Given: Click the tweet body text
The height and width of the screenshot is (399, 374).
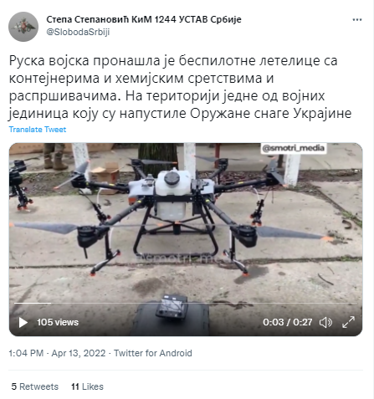Looking at the screenshot, I should [x=180, y=87].
